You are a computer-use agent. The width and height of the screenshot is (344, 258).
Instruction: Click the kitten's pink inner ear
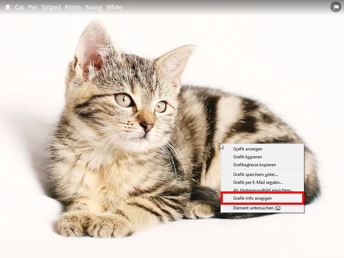88,58
